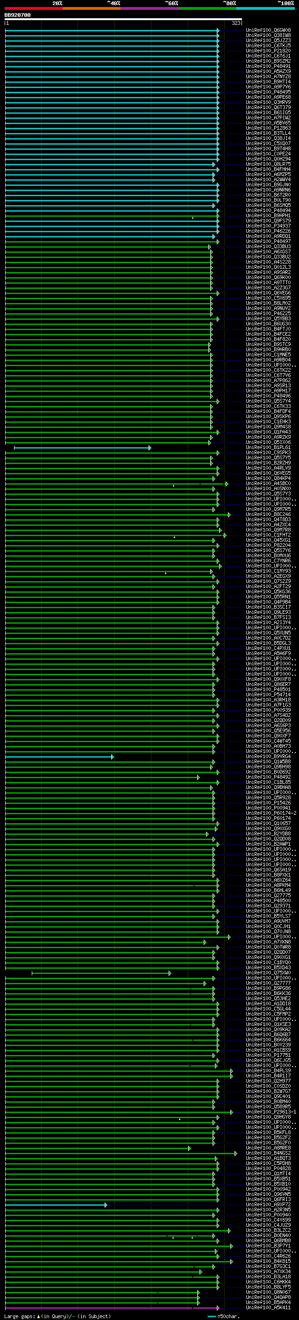Viewport: 299px width, 1320px height.
Task: Select label UniRef100_A5K411
Action: (x=268, y=1308)
